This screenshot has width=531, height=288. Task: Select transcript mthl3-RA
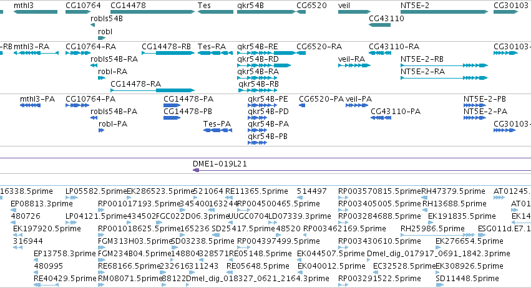click(x=36, y=53)
